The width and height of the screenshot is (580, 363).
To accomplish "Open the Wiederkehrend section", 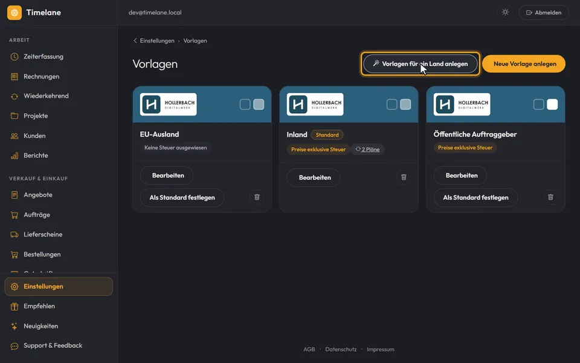I will click(x=59, y=96).
